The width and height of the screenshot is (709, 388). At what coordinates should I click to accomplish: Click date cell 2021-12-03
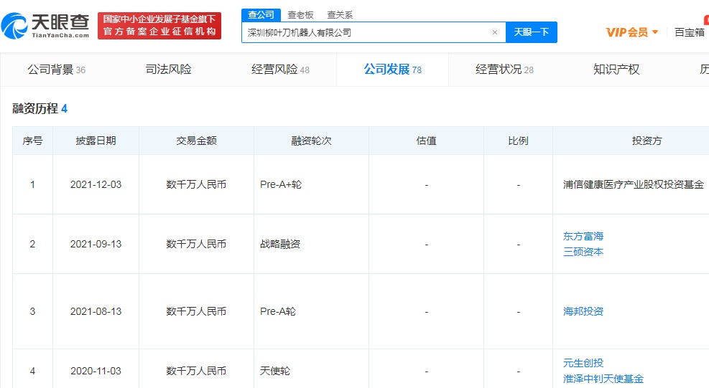pyautogui.click(x=96, y=184)
